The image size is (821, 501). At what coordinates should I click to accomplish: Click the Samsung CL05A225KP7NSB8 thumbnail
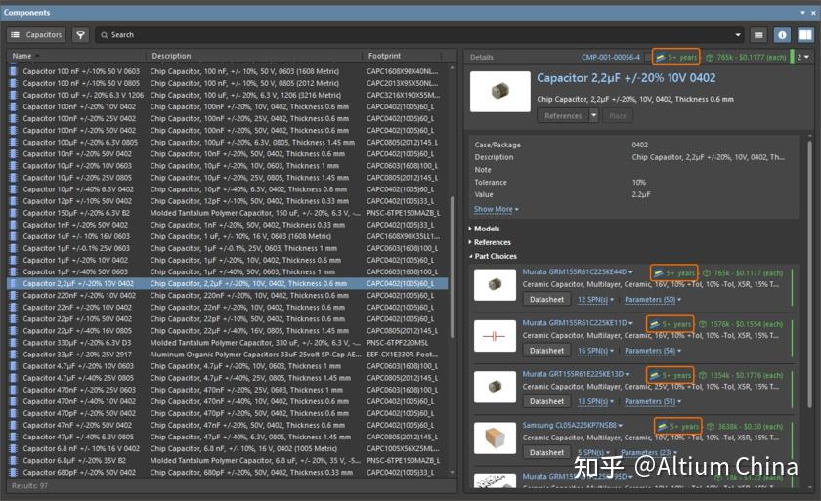(x=495, y=438)
